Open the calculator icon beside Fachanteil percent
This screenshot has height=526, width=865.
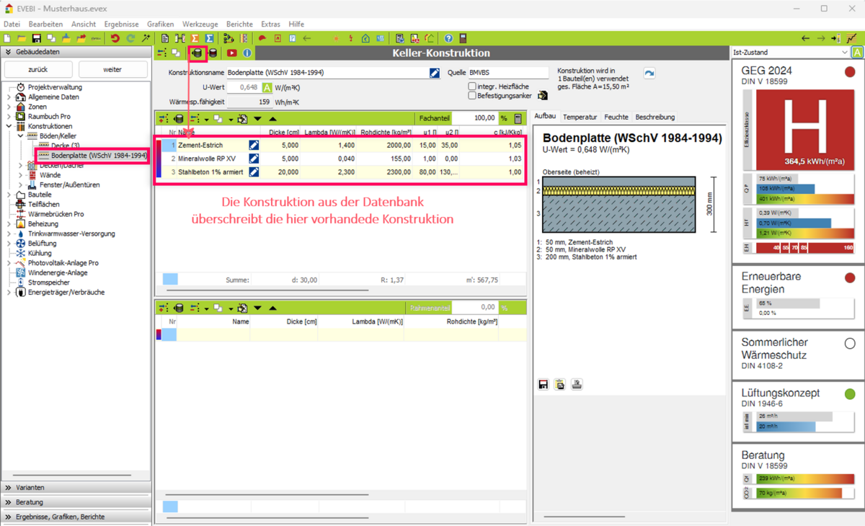518,118
